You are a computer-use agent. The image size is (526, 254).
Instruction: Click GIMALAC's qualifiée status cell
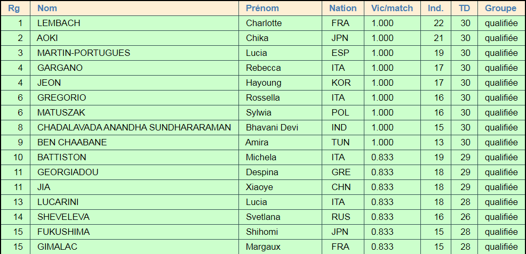click(501, 247)
